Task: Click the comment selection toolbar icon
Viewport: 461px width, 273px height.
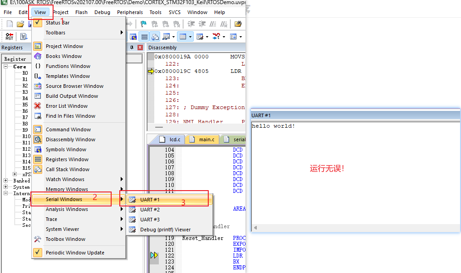Action: 213,24
